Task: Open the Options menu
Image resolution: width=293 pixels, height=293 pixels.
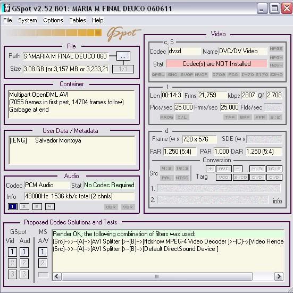Action: point(53,20)
